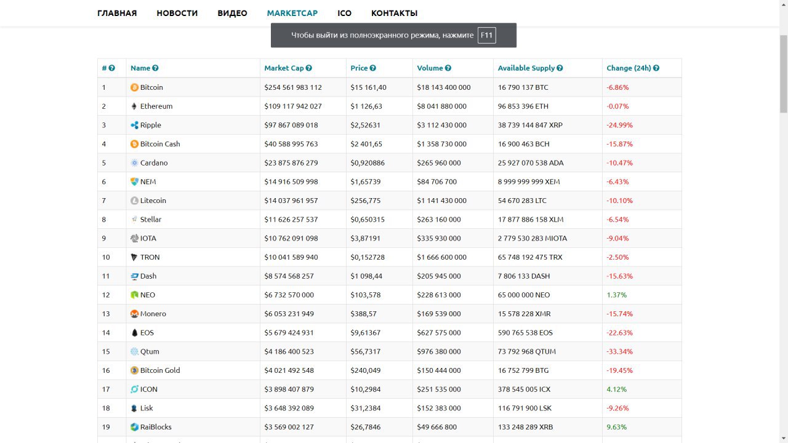
Task: Click Qtum change value -33.34%
Action: pyautogui.click(x=619, y=351)
